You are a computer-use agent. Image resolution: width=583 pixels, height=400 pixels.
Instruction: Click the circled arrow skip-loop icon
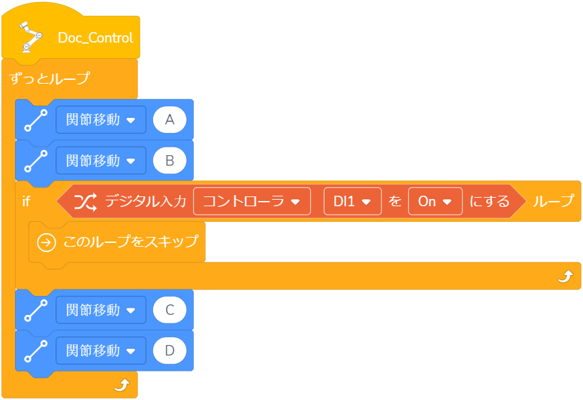46,242
